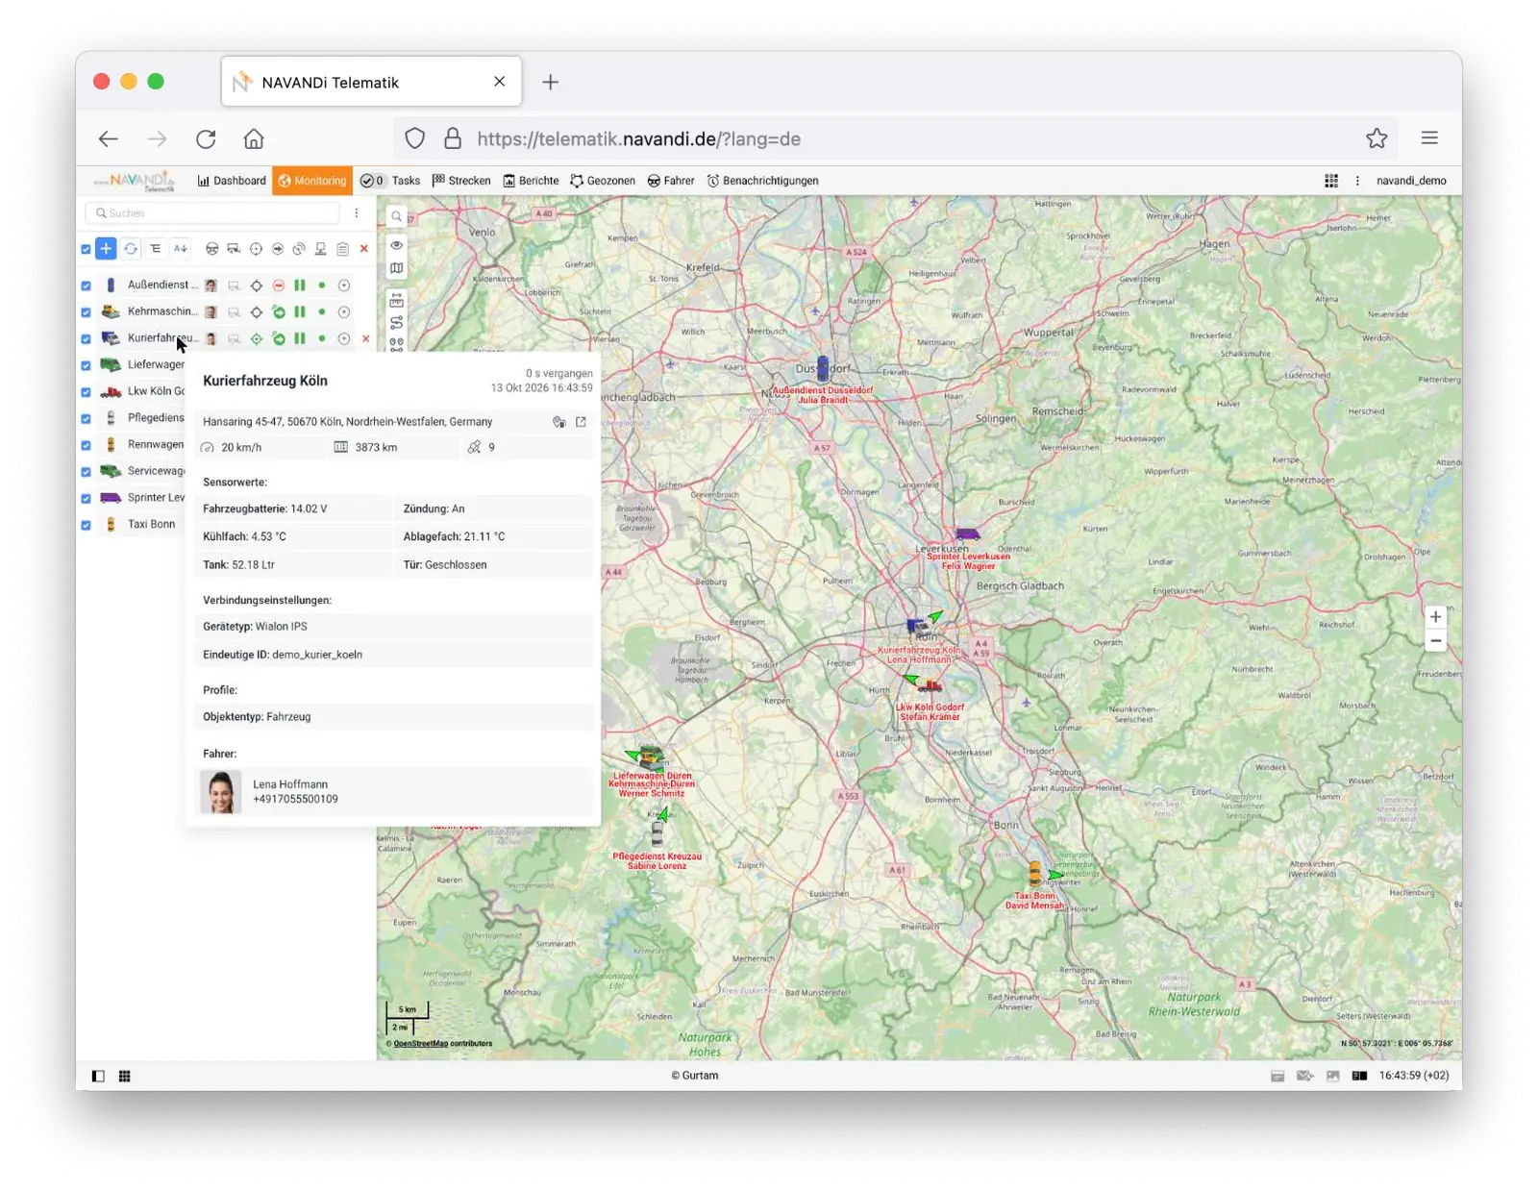
Task: Uncheck the Rennwagen unit checkbox
Action: pyautogui.click(x=87, y=445)
